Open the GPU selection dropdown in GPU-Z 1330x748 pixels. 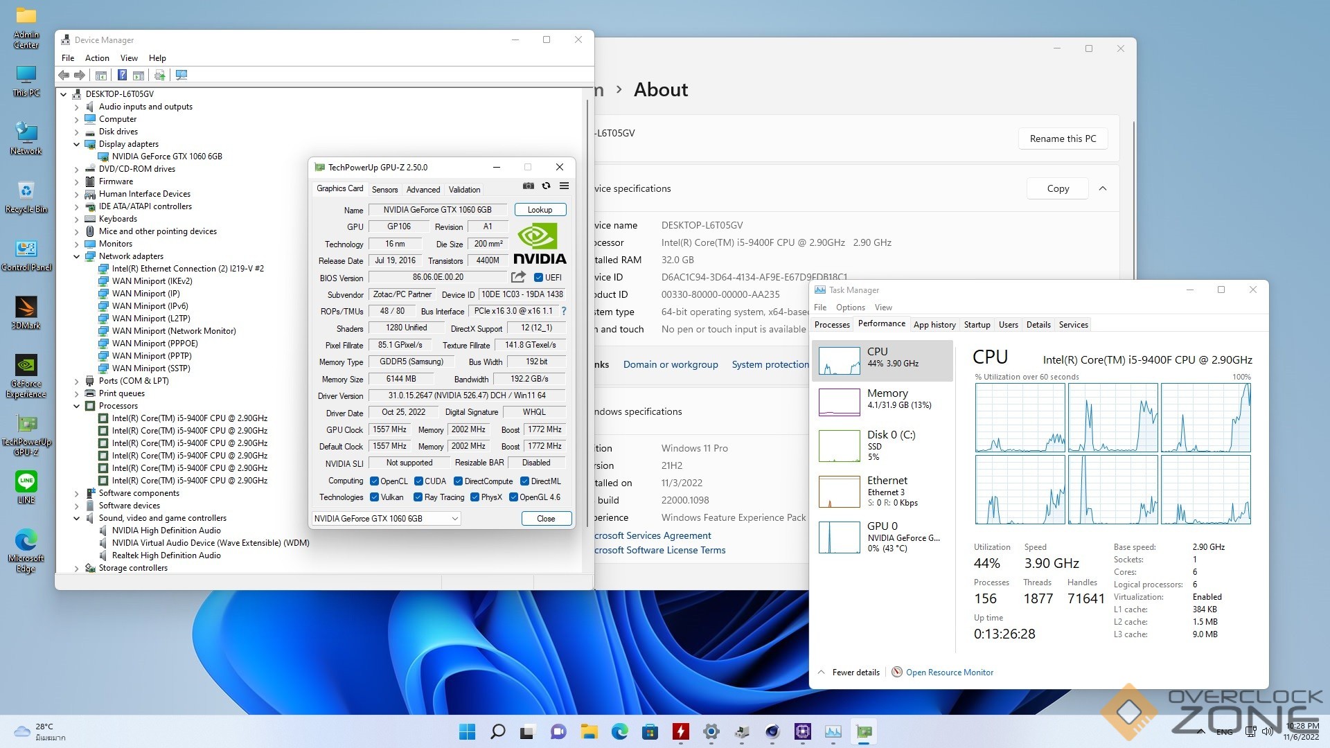click(x=386, y=519)
